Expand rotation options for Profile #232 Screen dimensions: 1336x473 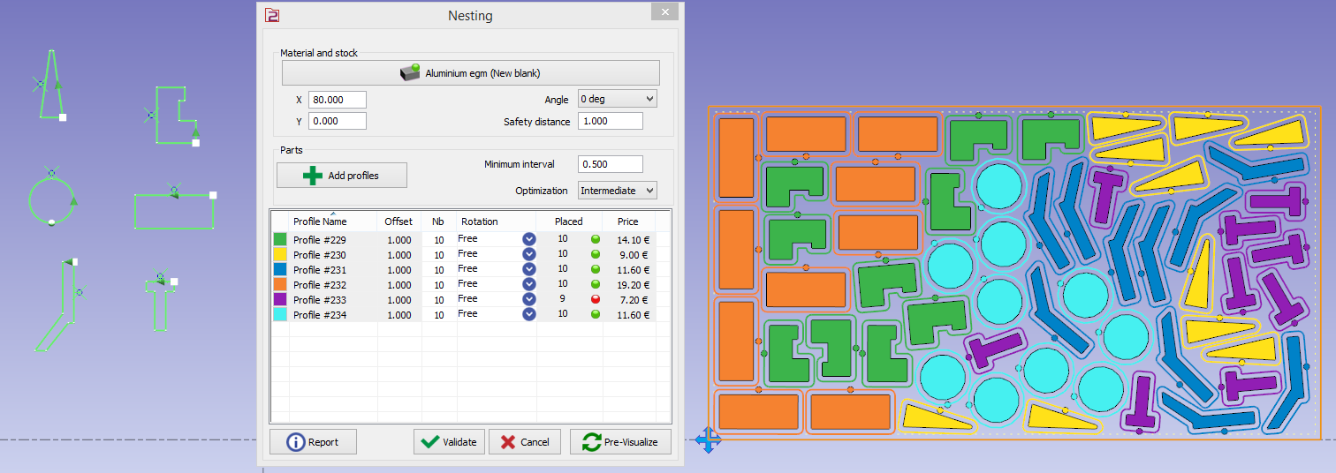pyautogui.click(x=528, y=284)
